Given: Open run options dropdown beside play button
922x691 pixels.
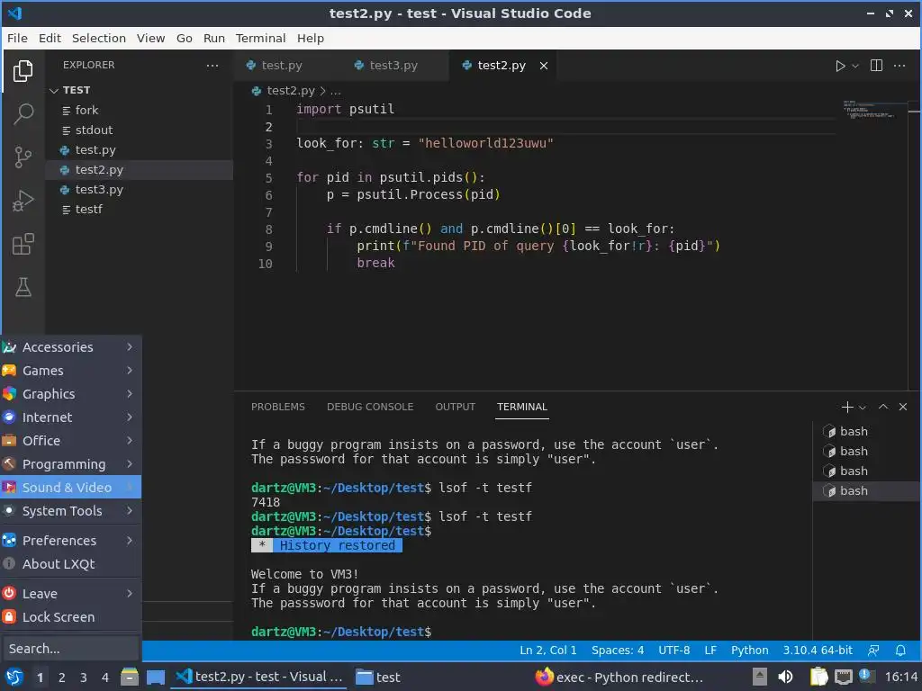Looking at the screenshot, I should (855, 66).
